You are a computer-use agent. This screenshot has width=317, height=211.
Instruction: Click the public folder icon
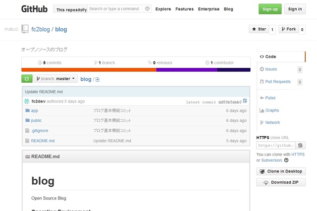click(28, 120)
